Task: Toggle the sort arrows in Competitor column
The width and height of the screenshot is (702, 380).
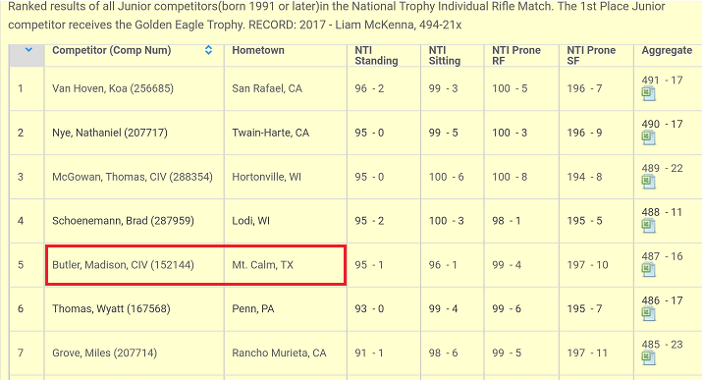Action: (x=208, y=50)
